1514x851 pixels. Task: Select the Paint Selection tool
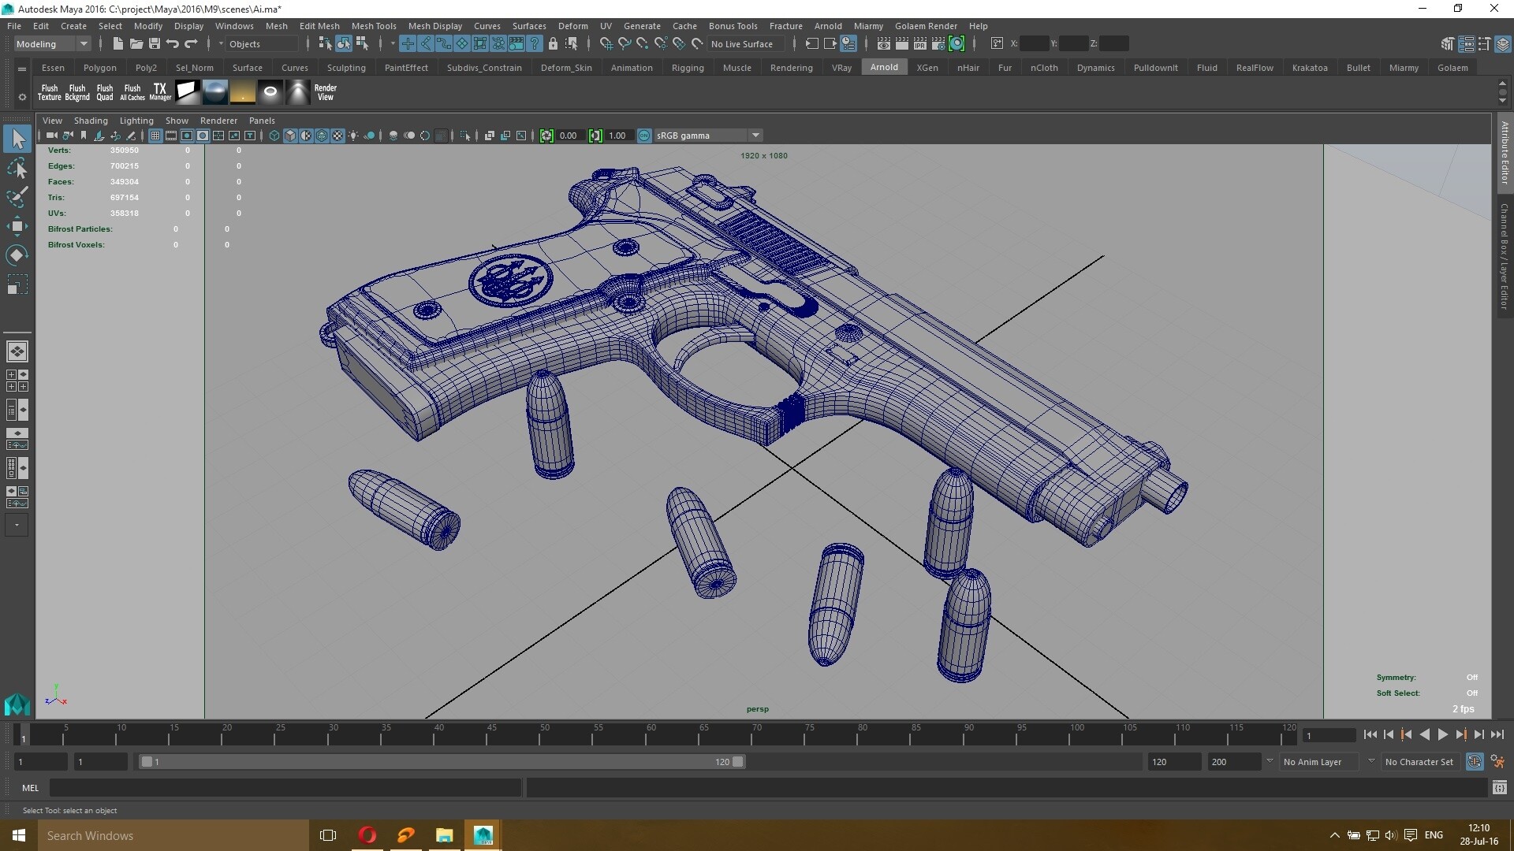point(17,197)
